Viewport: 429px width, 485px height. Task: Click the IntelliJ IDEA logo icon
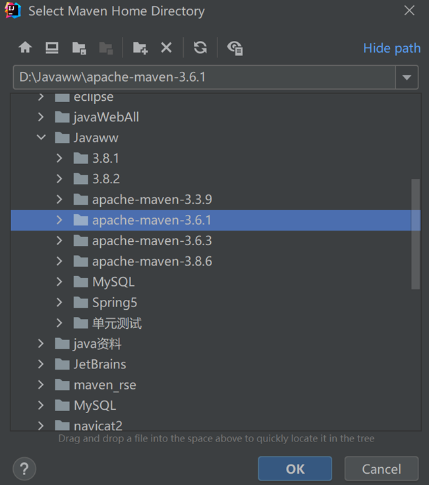point(13,10)
